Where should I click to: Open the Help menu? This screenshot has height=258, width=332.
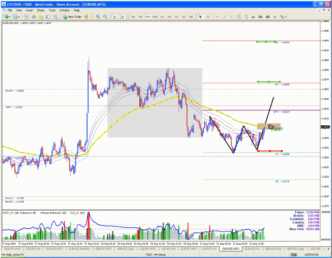(76, 10)
